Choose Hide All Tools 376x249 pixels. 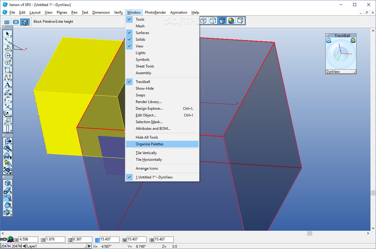point(162,137)
